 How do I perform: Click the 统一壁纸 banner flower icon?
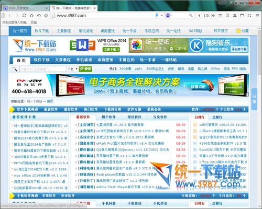[x=137, y=45]
